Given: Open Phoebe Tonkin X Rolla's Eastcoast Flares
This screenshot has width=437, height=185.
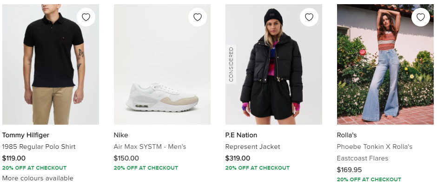Looking at the screenshot, I should click(375, 153).
